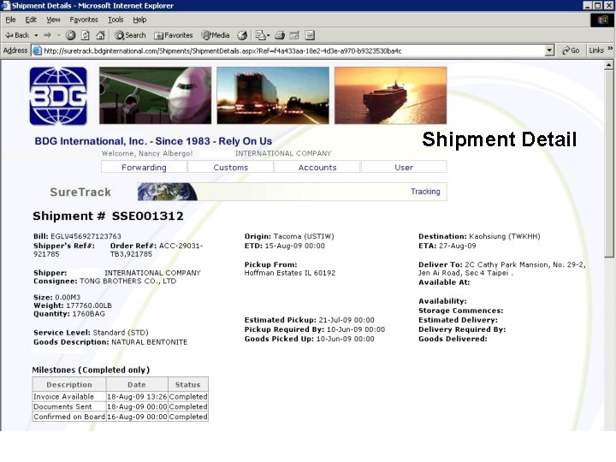Click the Invoice Available milestone cell
The image size is (616, 462).
tap(69, 396)
